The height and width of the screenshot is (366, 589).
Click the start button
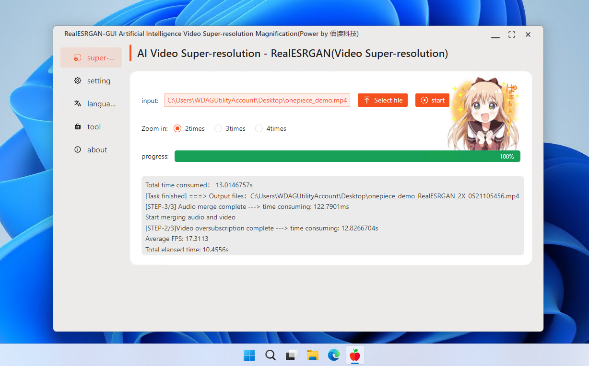[x=432, y=100]
